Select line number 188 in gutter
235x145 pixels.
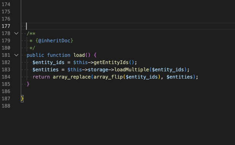[x=6, y=106]
